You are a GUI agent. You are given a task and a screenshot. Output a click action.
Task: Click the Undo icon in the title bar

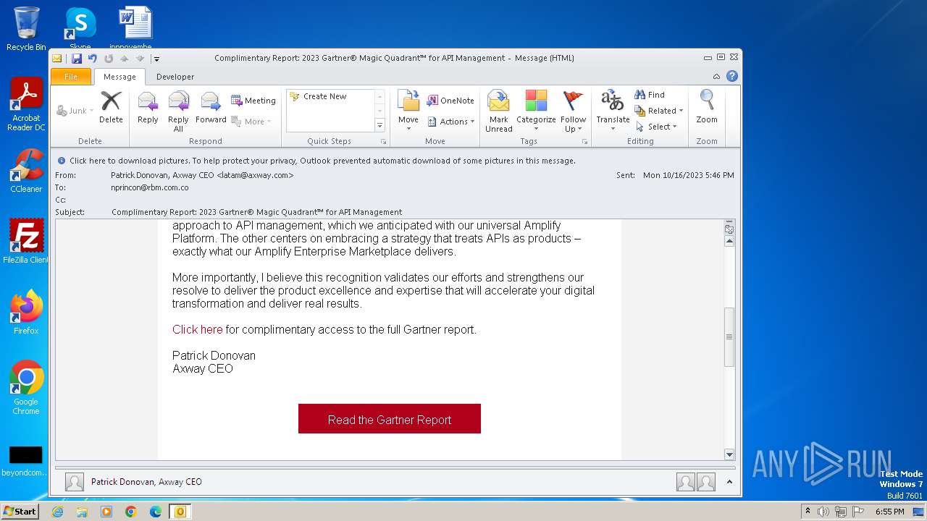click(92, 59)
